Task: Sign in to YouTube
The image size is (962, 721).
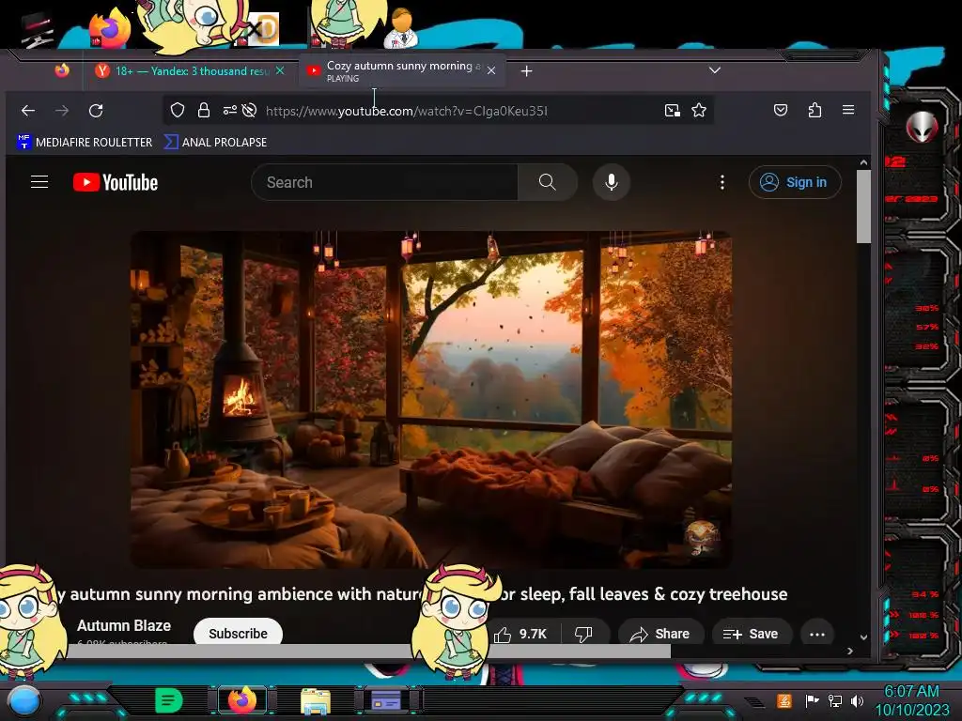Action: (795, 182)
